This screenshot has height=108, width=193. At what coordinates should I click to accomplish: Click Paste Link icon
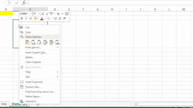pyautogui.click(x=57, y=42)
